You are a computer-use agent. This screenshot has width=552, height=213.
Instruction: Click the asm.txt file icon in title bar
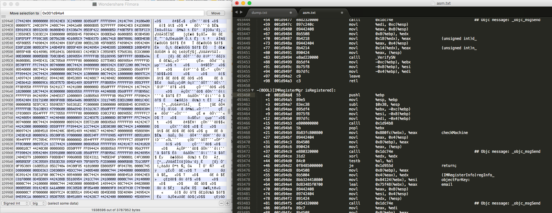coord(433,3)
